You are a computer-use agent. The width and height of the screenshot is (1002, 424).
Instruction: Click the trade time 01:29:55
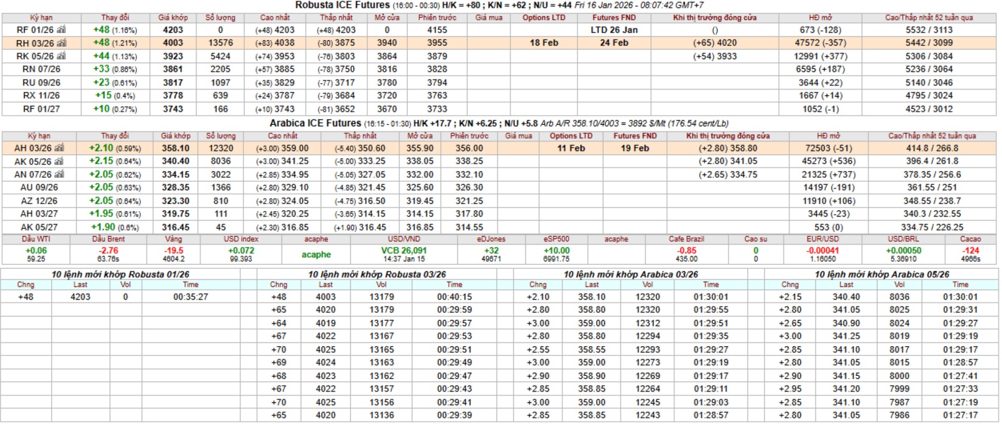click(711, 310)
